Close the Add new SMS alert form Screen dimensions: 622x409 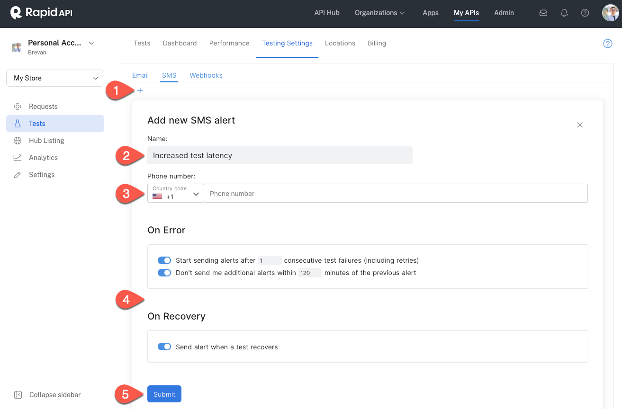click(580, 125)
